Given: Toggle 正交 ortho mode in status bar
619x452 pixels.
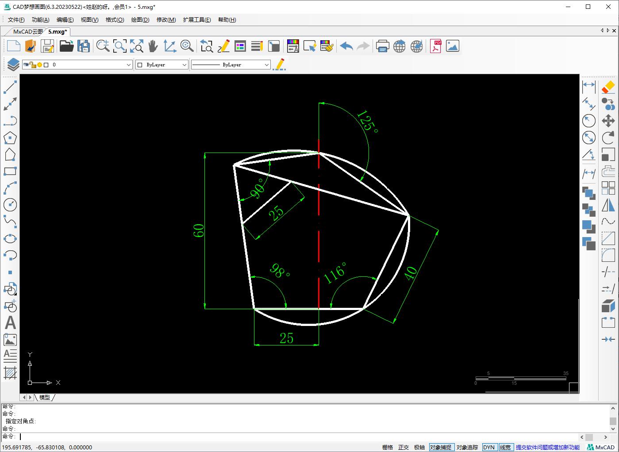Looking at the screenshot, I should point(404,447).
